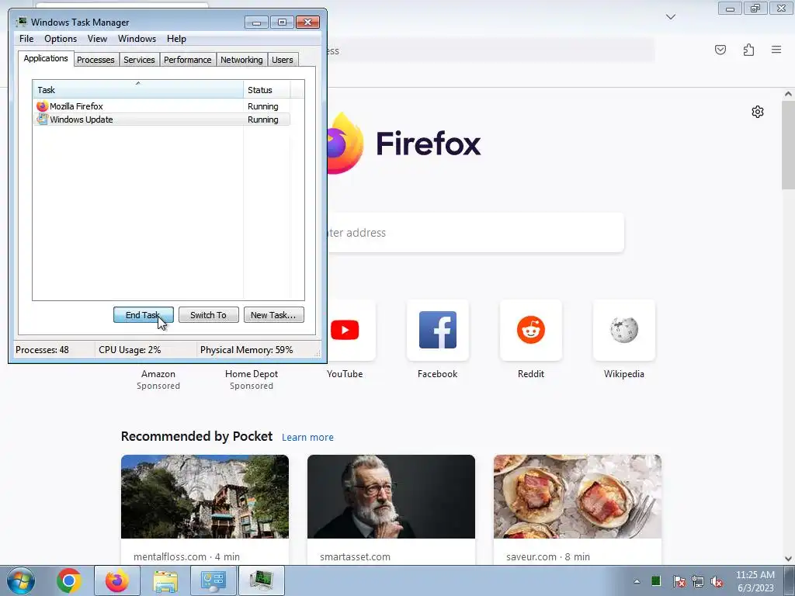Launch Google Chrome from the taskbar

click(x=69, y=580)
